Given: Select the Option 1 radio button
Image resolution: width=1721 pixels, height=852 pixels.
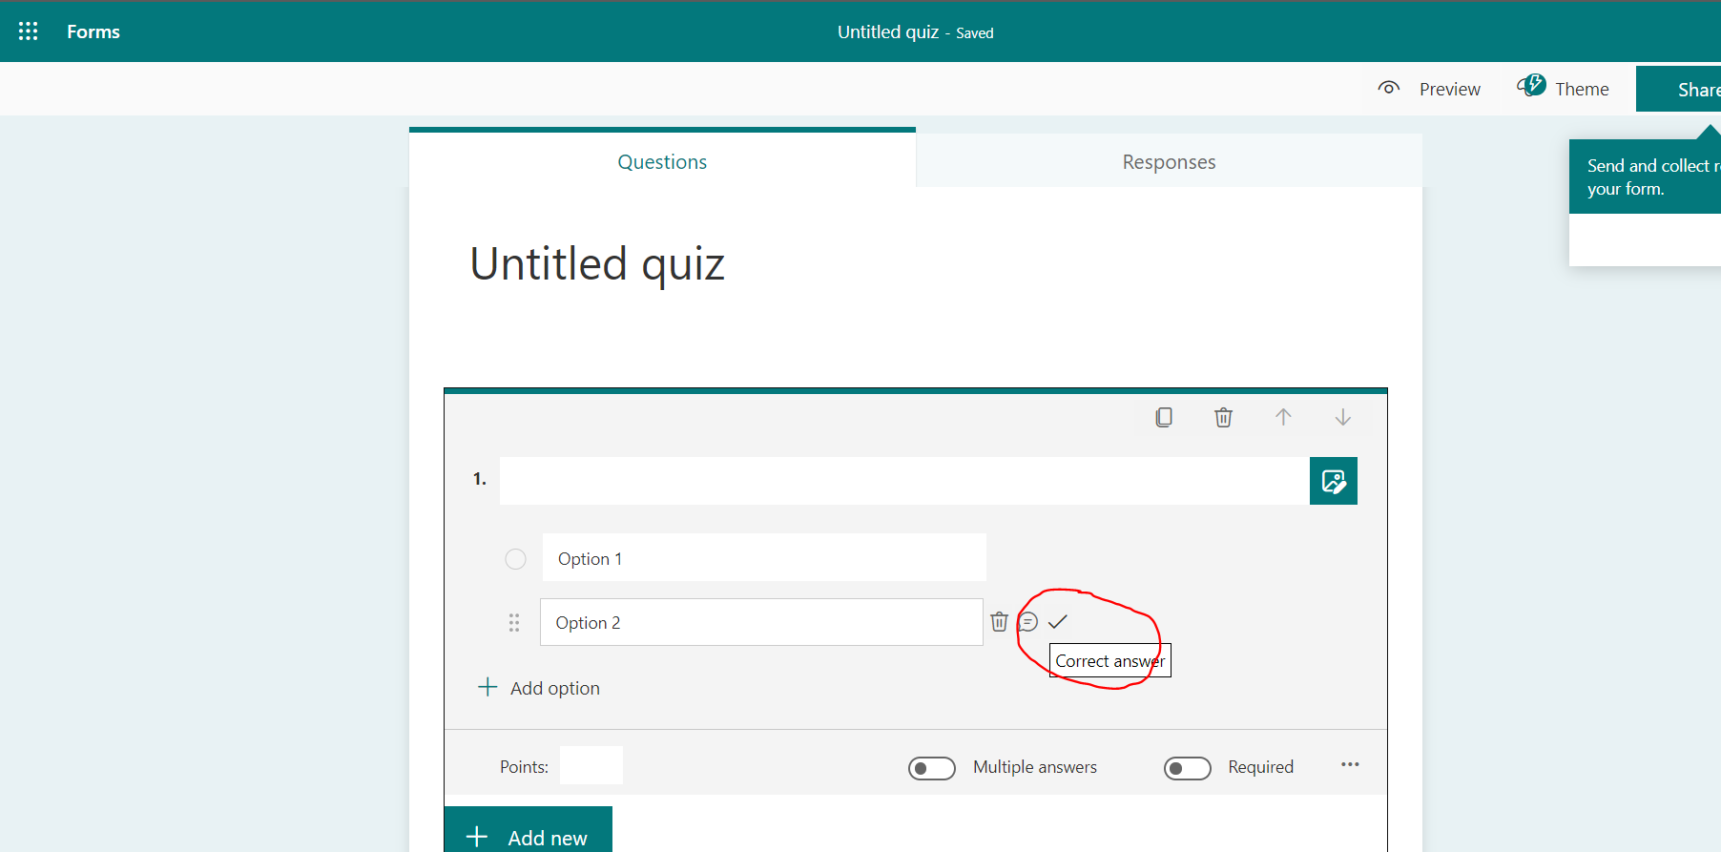Looking at the screenshot, I should (x=515, y=559).
